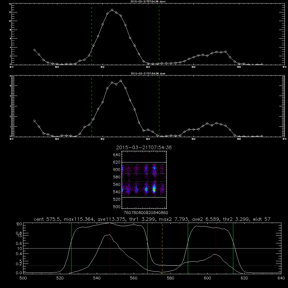Click the brightest yellow-green blob in spectral image
288x288 pixels.
[154, 189]
